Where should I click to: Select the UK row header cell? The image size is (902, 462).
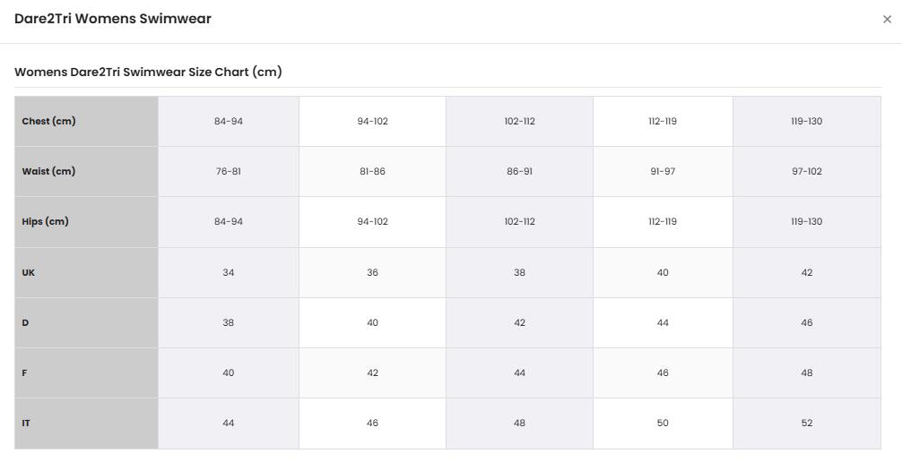tap(86, 272)
